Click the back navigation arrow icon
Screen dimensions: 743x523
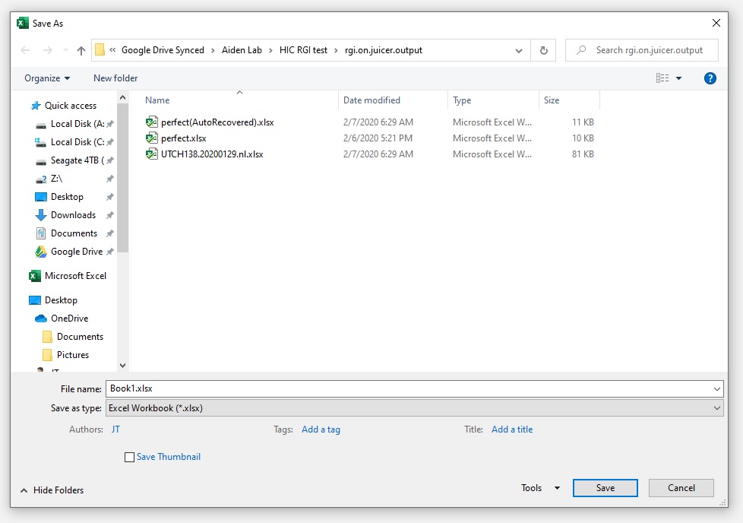pyautogui.click(x=24, y=49)
